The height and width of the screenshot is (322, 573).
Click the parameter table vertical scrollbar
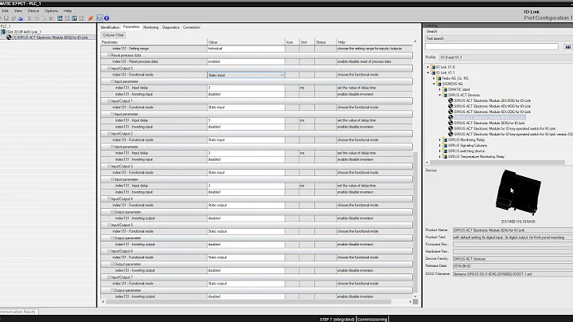click(x=415, y=222)
